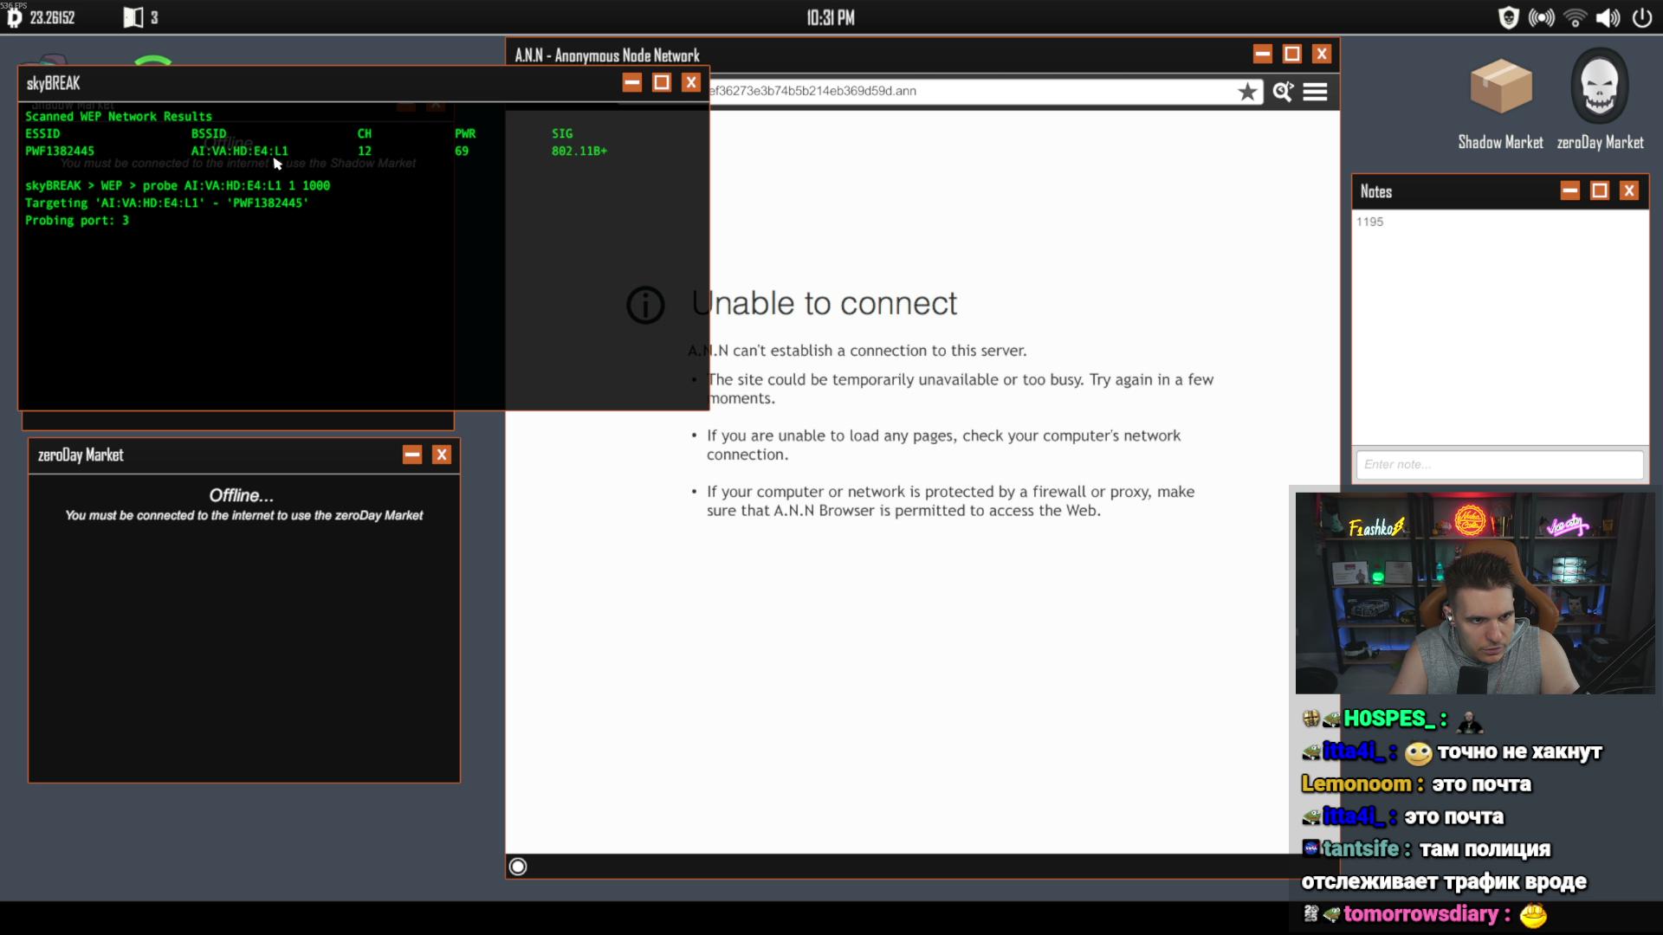This screenshot has width=1663, height=935.
Task: Click the magnifier search icon in A.N.N toolbar
Action: coord(1283,92)
